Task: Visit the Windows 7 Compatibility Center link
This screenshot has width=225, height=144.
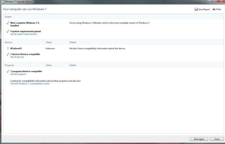Action: point(30,84)
